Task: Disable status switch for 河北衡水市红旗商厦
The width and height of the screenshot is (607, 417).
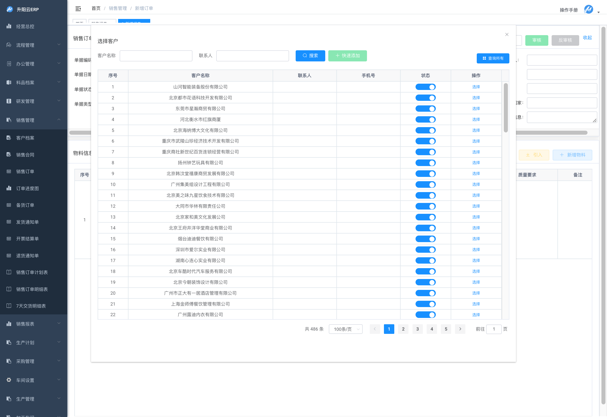Action: point(425,119)
